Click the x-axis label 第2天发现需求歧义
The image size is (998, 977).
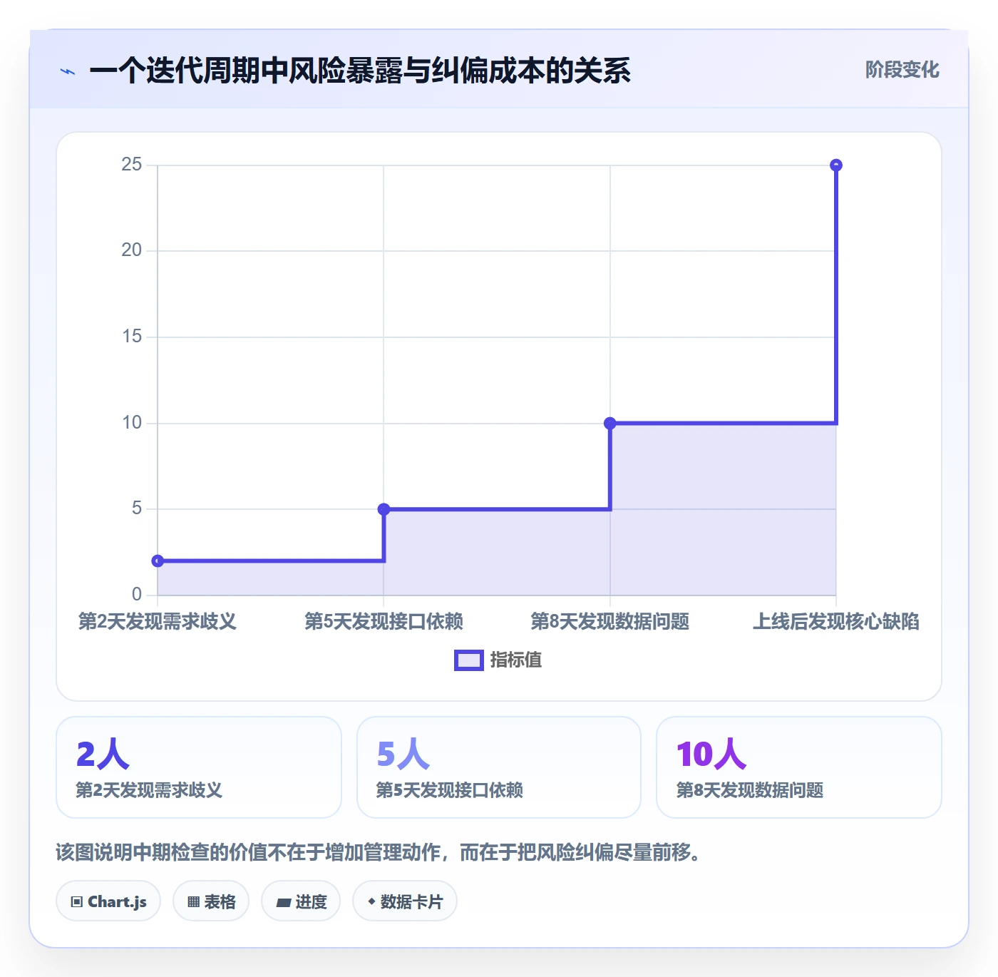(158, 622)
